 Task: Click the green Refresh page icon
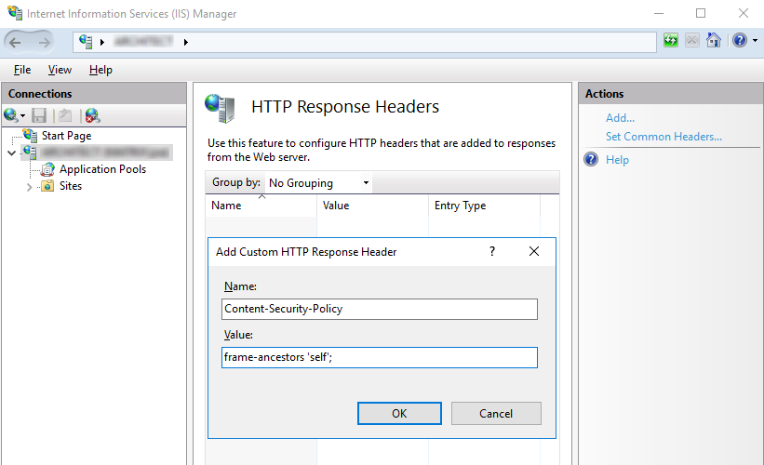click(671, 41)
